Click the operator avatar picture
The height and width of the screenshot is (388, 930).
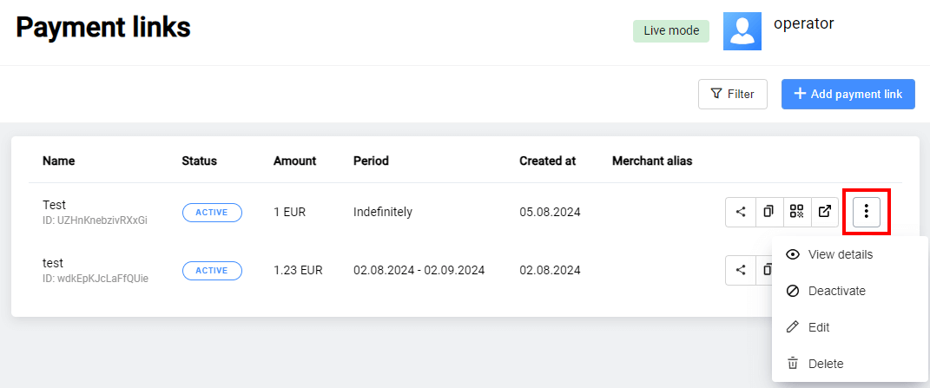click(x=742, y=31)
